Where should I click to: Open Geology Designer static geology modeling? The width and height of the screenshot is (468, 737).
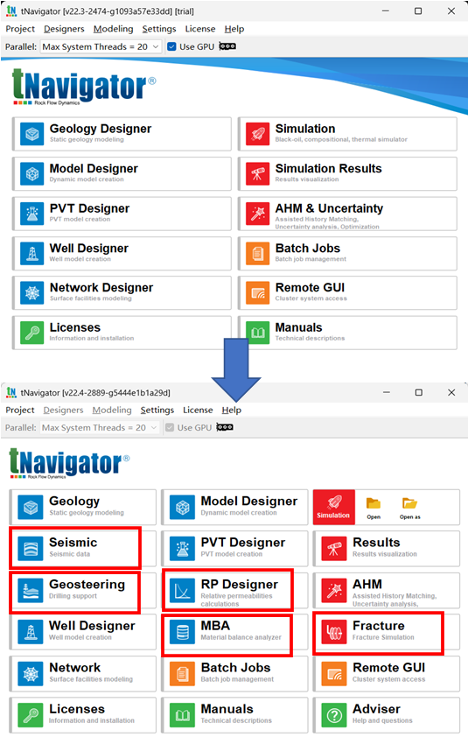[x=122, y=134]
